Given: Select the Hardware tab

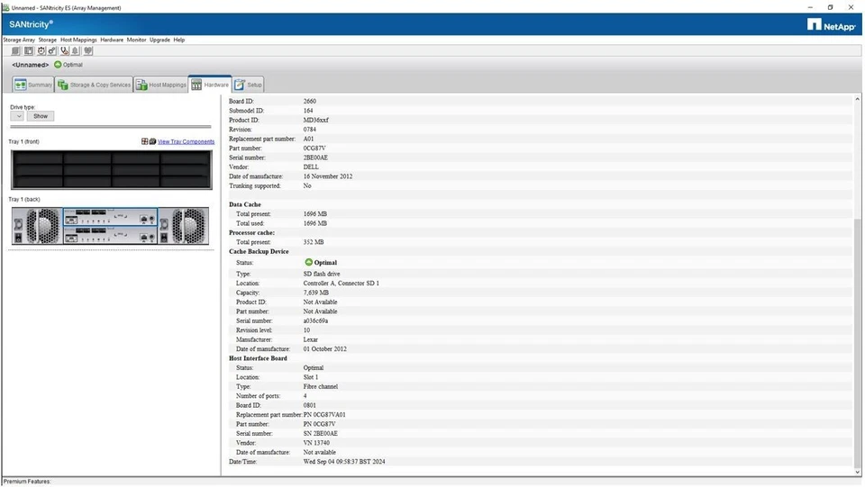Looking at the screenshot, I should (210, 85).
